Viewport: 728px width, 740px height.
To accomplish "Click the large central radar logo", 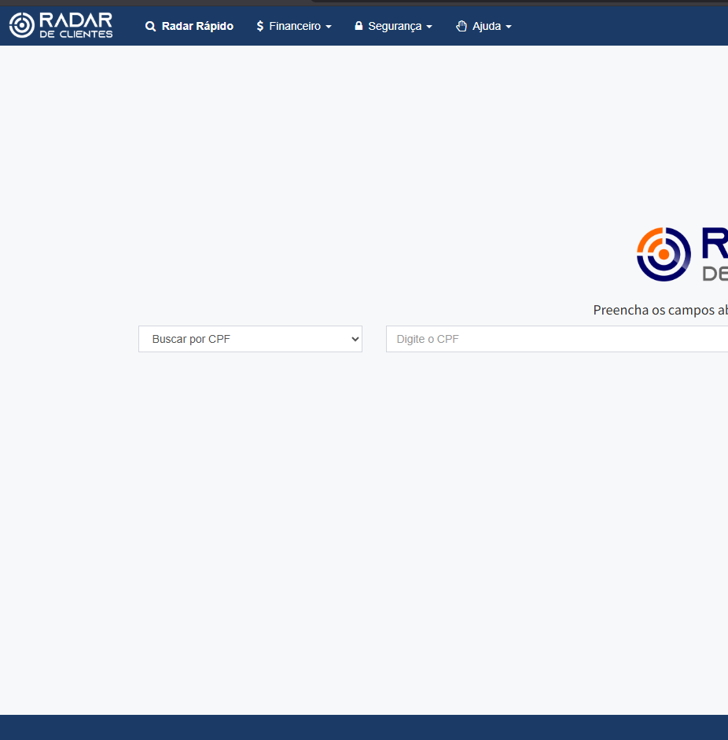I will [x=664, y=254].
